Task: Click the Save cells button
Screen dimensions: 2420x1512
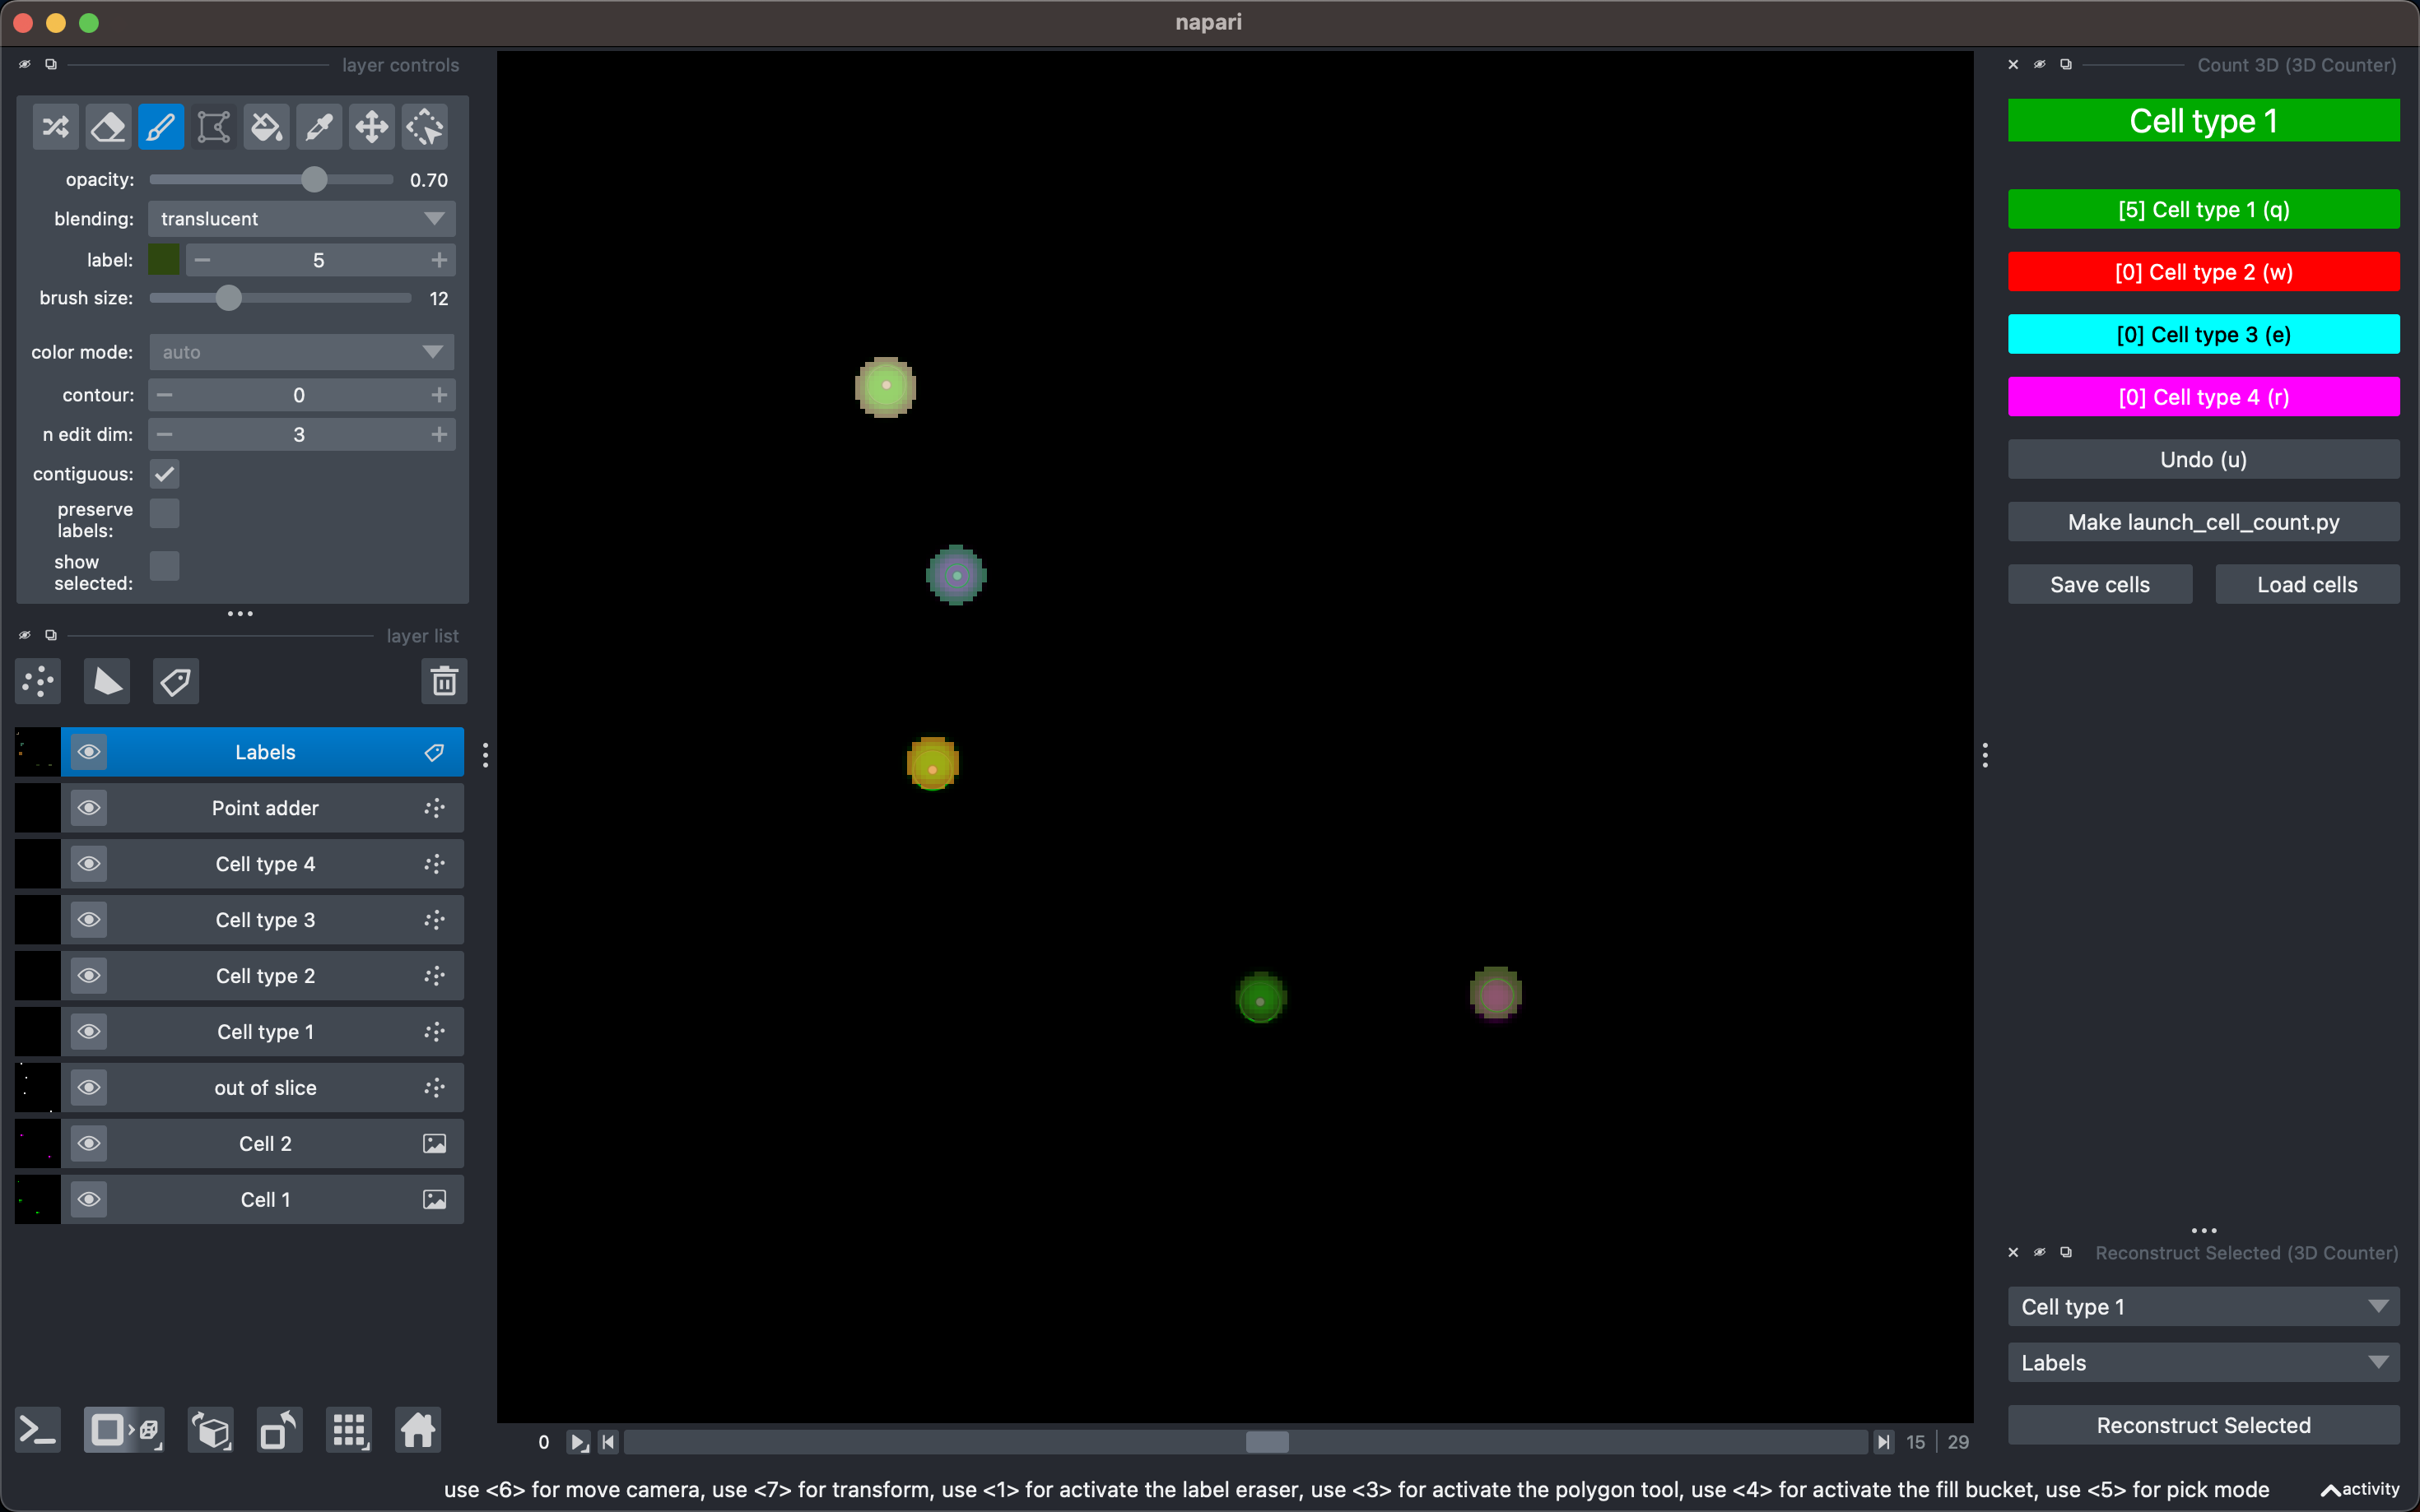Action: tap(2099, 585)
